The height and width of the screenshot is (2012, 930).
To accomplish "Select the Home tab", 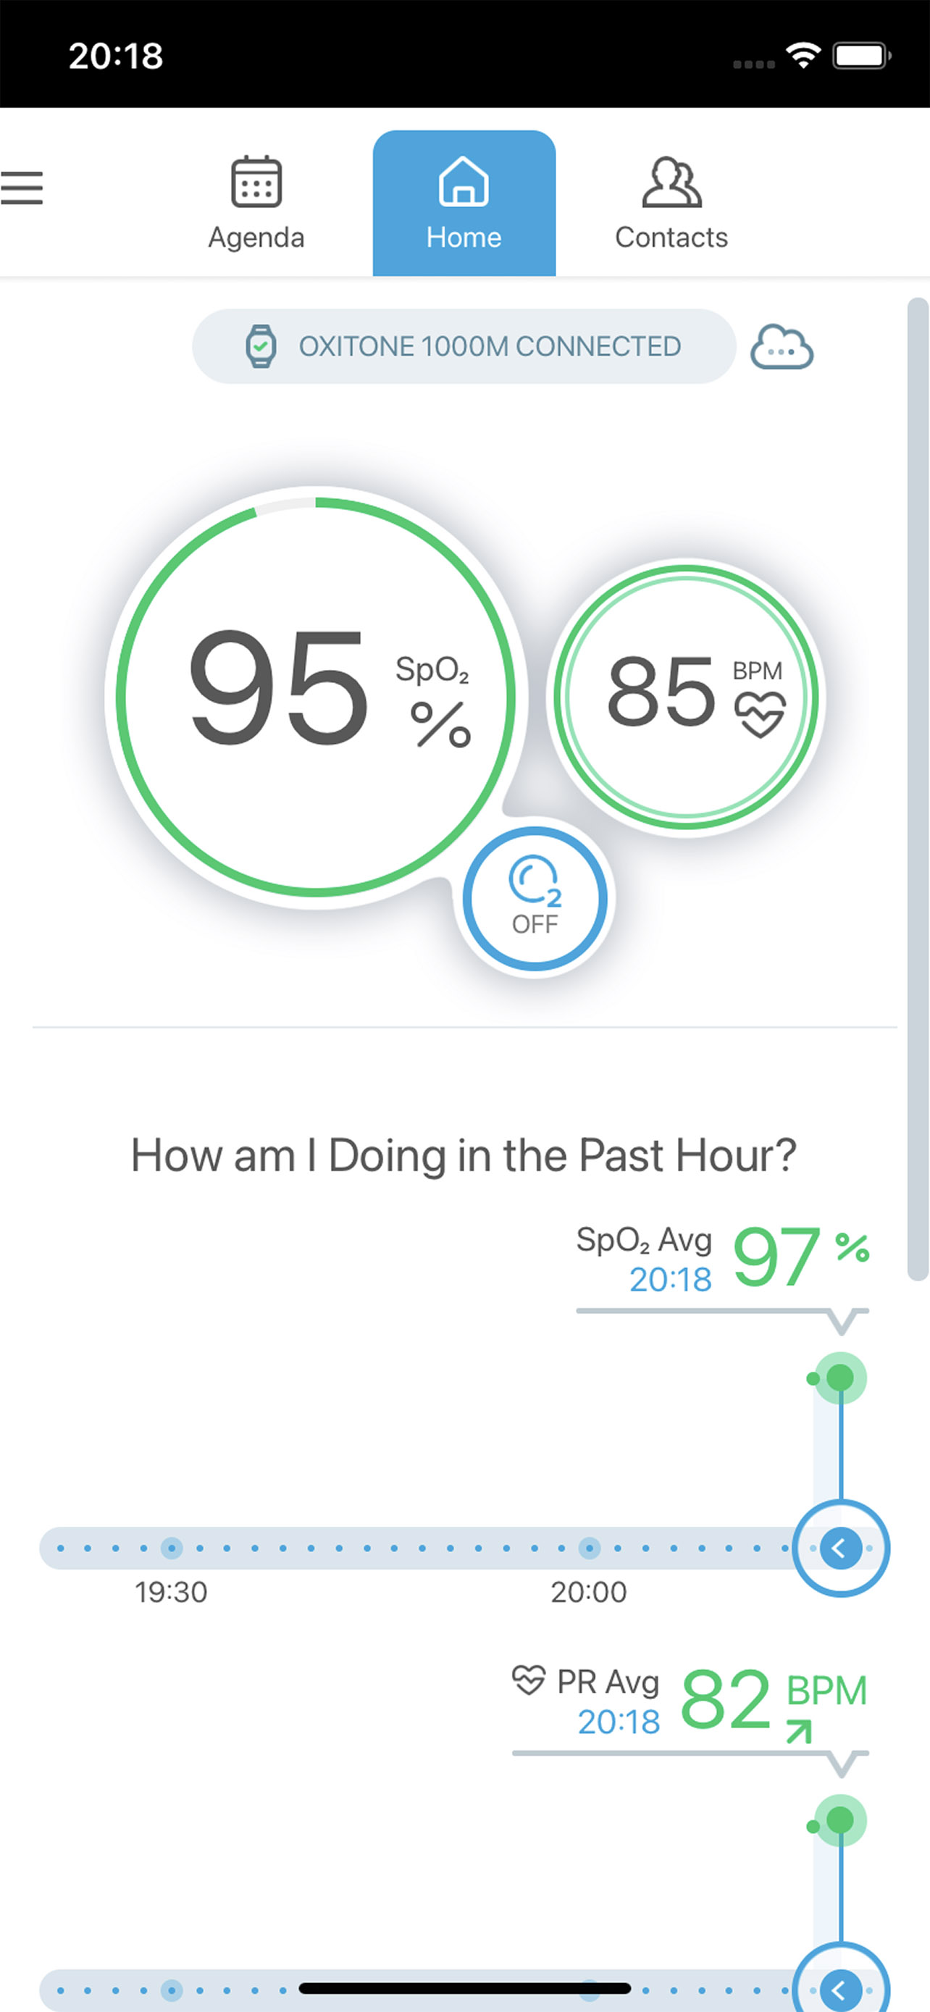I will [464, 203].
